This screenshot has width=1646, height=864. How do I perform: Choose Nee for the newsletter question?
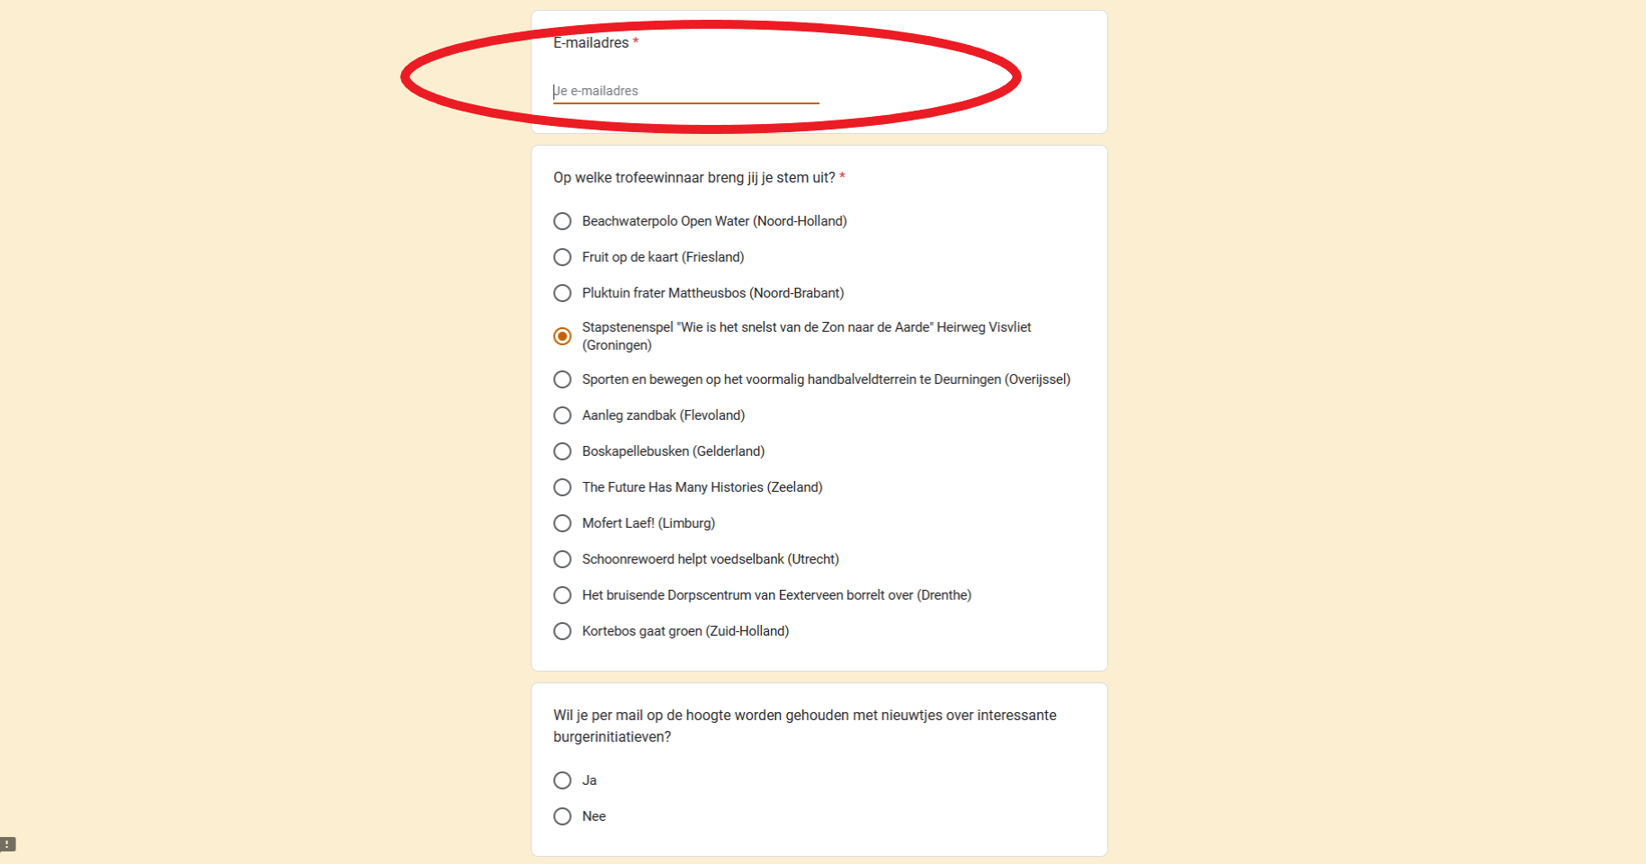pyautogui.click(x=562, y=816)
